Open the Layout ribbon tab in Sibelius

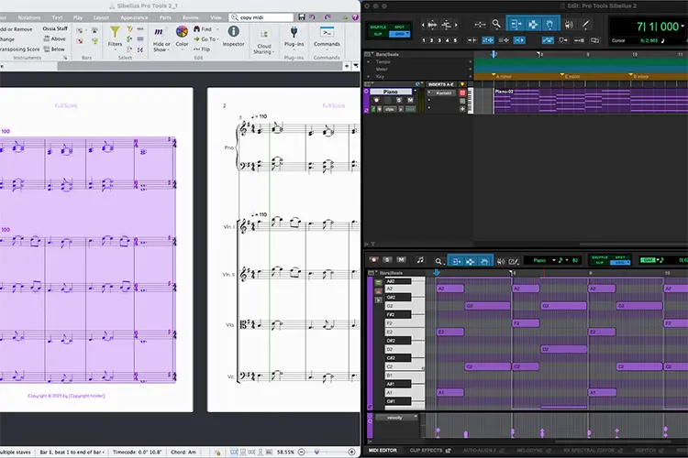(101, 17)
